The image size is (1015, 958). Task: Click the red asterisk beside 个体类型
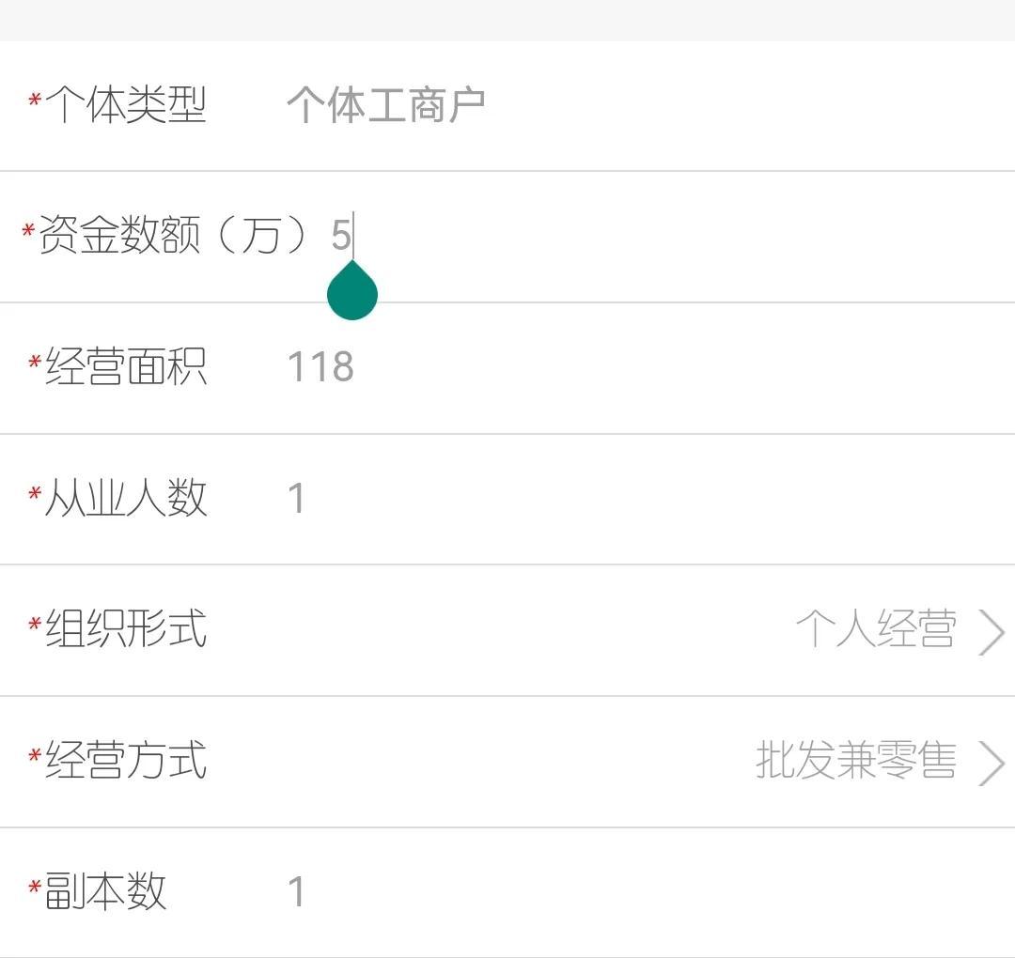[x=35, y=100]
